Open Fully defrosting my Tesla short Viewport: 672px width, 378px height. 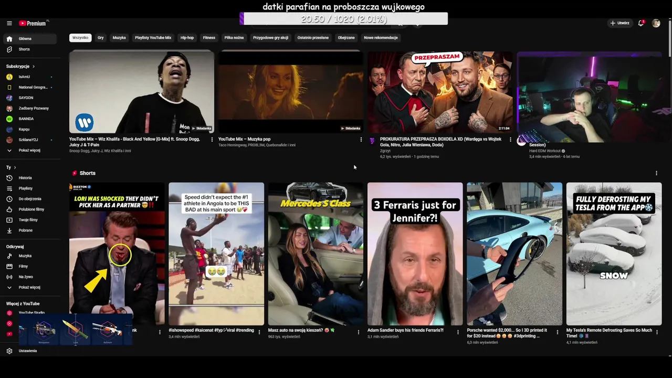point(614,254)
